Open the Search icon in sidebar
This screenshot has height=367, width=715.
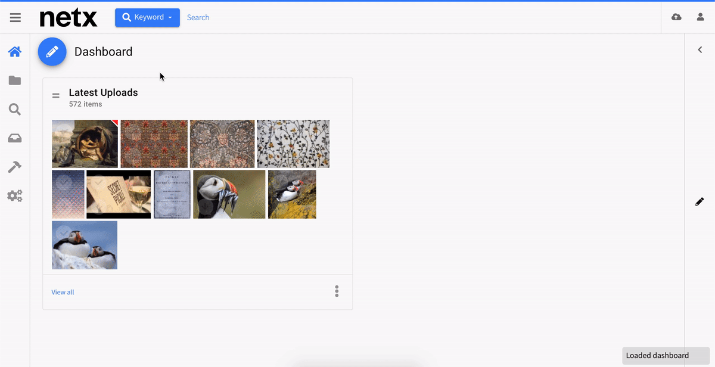(15, 110)
